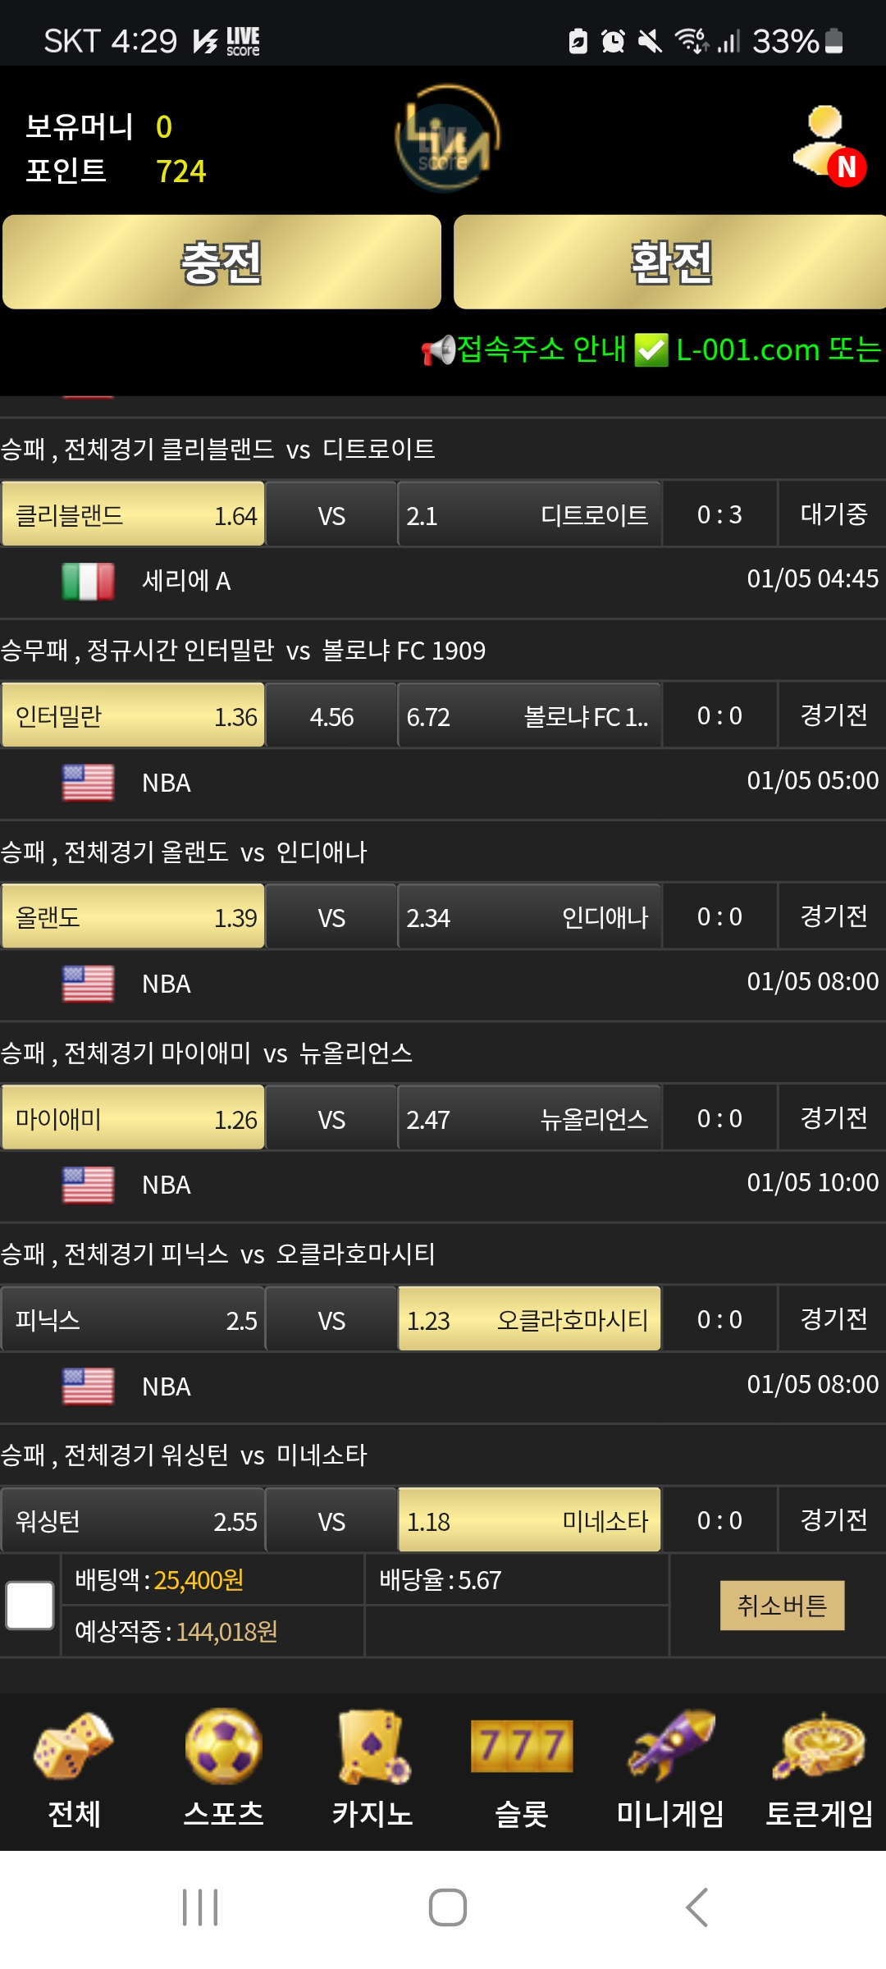886x1969 pixels.
Task: Open 토큰게임 with the roulette icon
Action: (820, 1770)
